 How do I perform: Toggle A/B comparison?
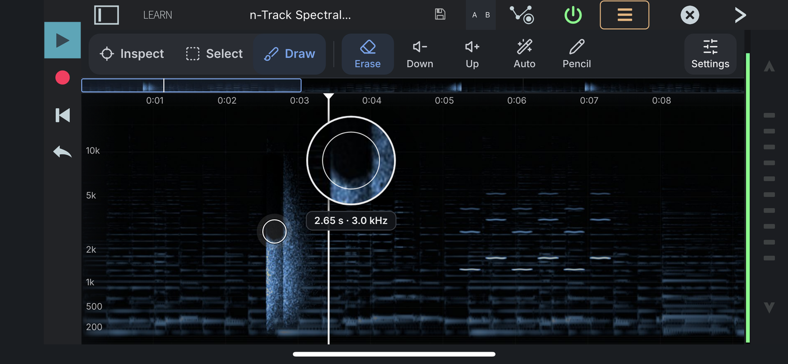481,15
